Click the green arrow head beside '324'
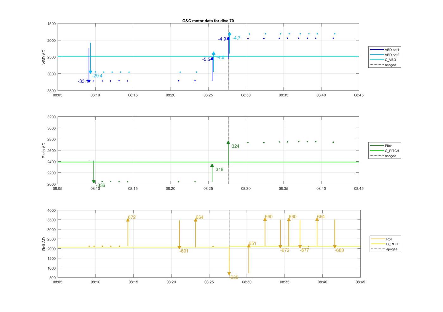Viewport: 443px width, 312px height. 228,142
